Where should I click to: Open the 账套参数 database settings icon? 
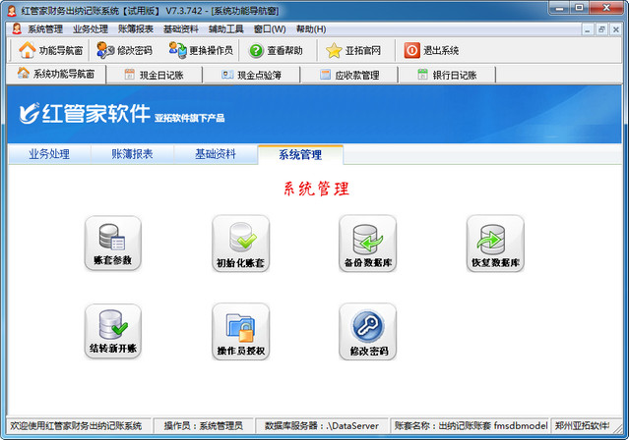[x=113, y=243]
